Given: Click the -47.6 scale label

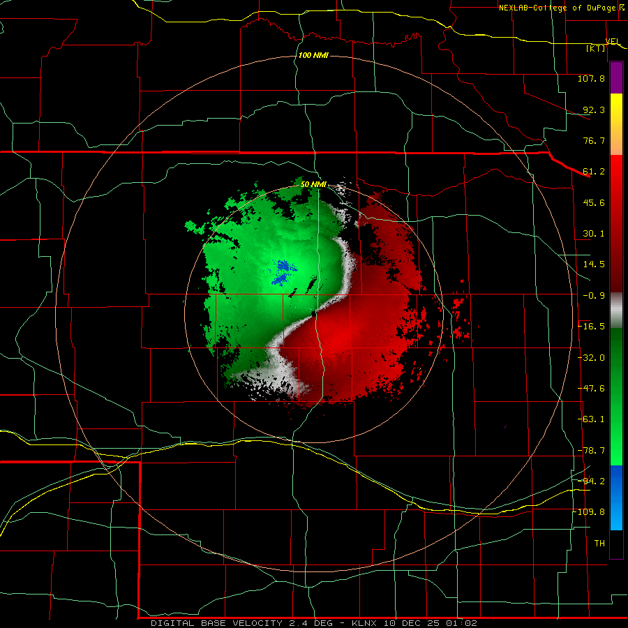Looking at the screenshot, I should 591,389.
